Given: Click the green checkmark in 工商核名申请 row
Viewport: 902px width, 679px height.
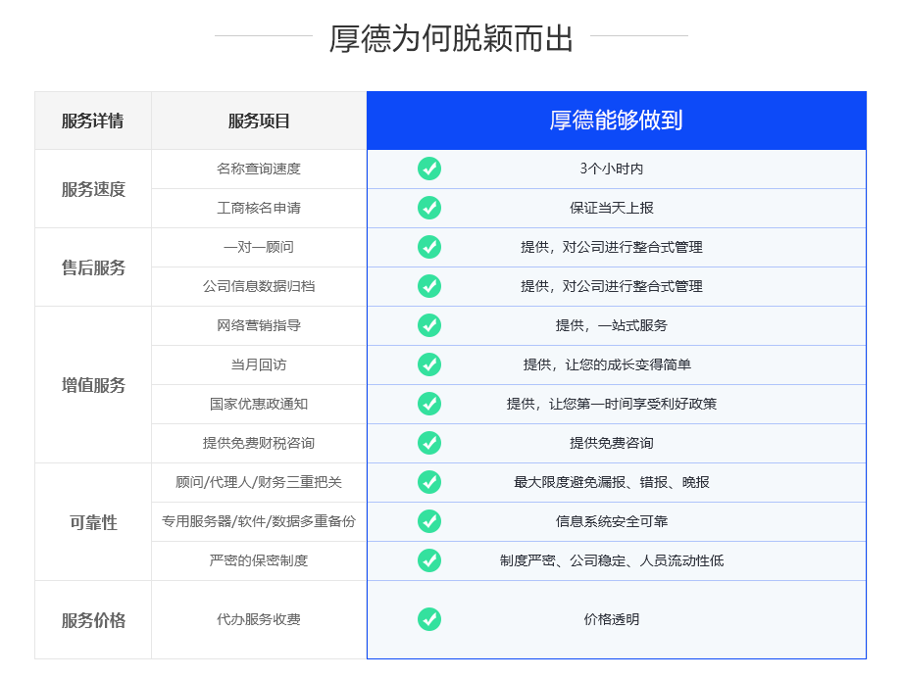Looking at the screenshot, I should pyautogui.click(x=429, y=208).
